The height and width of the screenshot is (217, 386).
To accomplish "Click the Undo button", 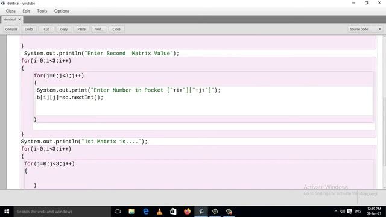I will click(x=29, y=29).
